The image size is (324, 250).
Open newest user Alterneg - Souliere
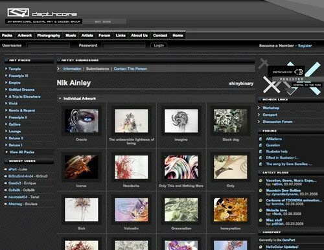point(23,204)
